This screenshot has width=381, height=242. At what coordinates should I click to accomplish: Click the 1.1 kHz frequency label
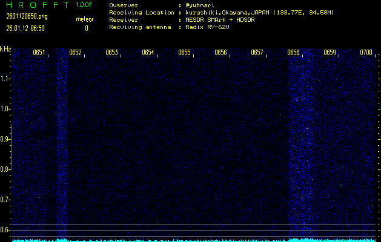[4, 79]
